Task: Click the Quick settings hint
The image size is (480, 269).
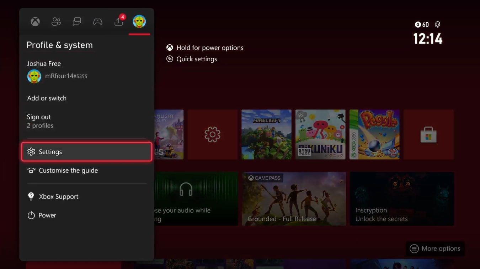Action: tap(192, 59)
